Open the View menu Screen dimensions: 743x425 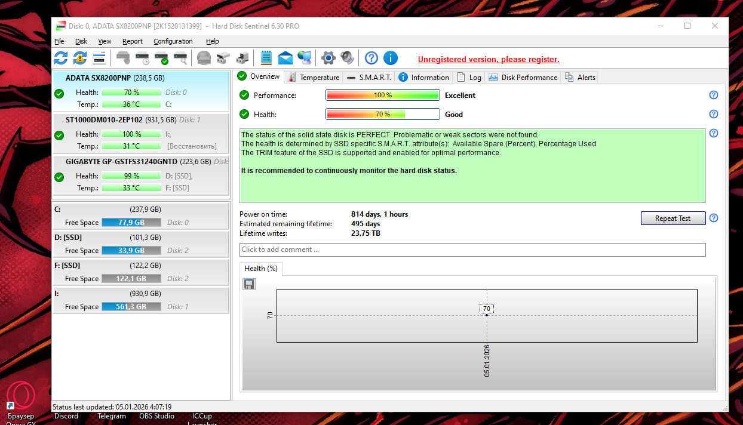tap(105, 41)
